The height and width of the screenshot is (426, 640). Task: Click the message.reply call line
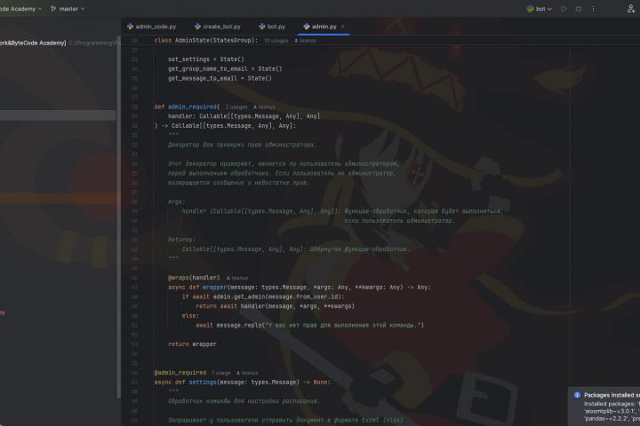point(310,326)
